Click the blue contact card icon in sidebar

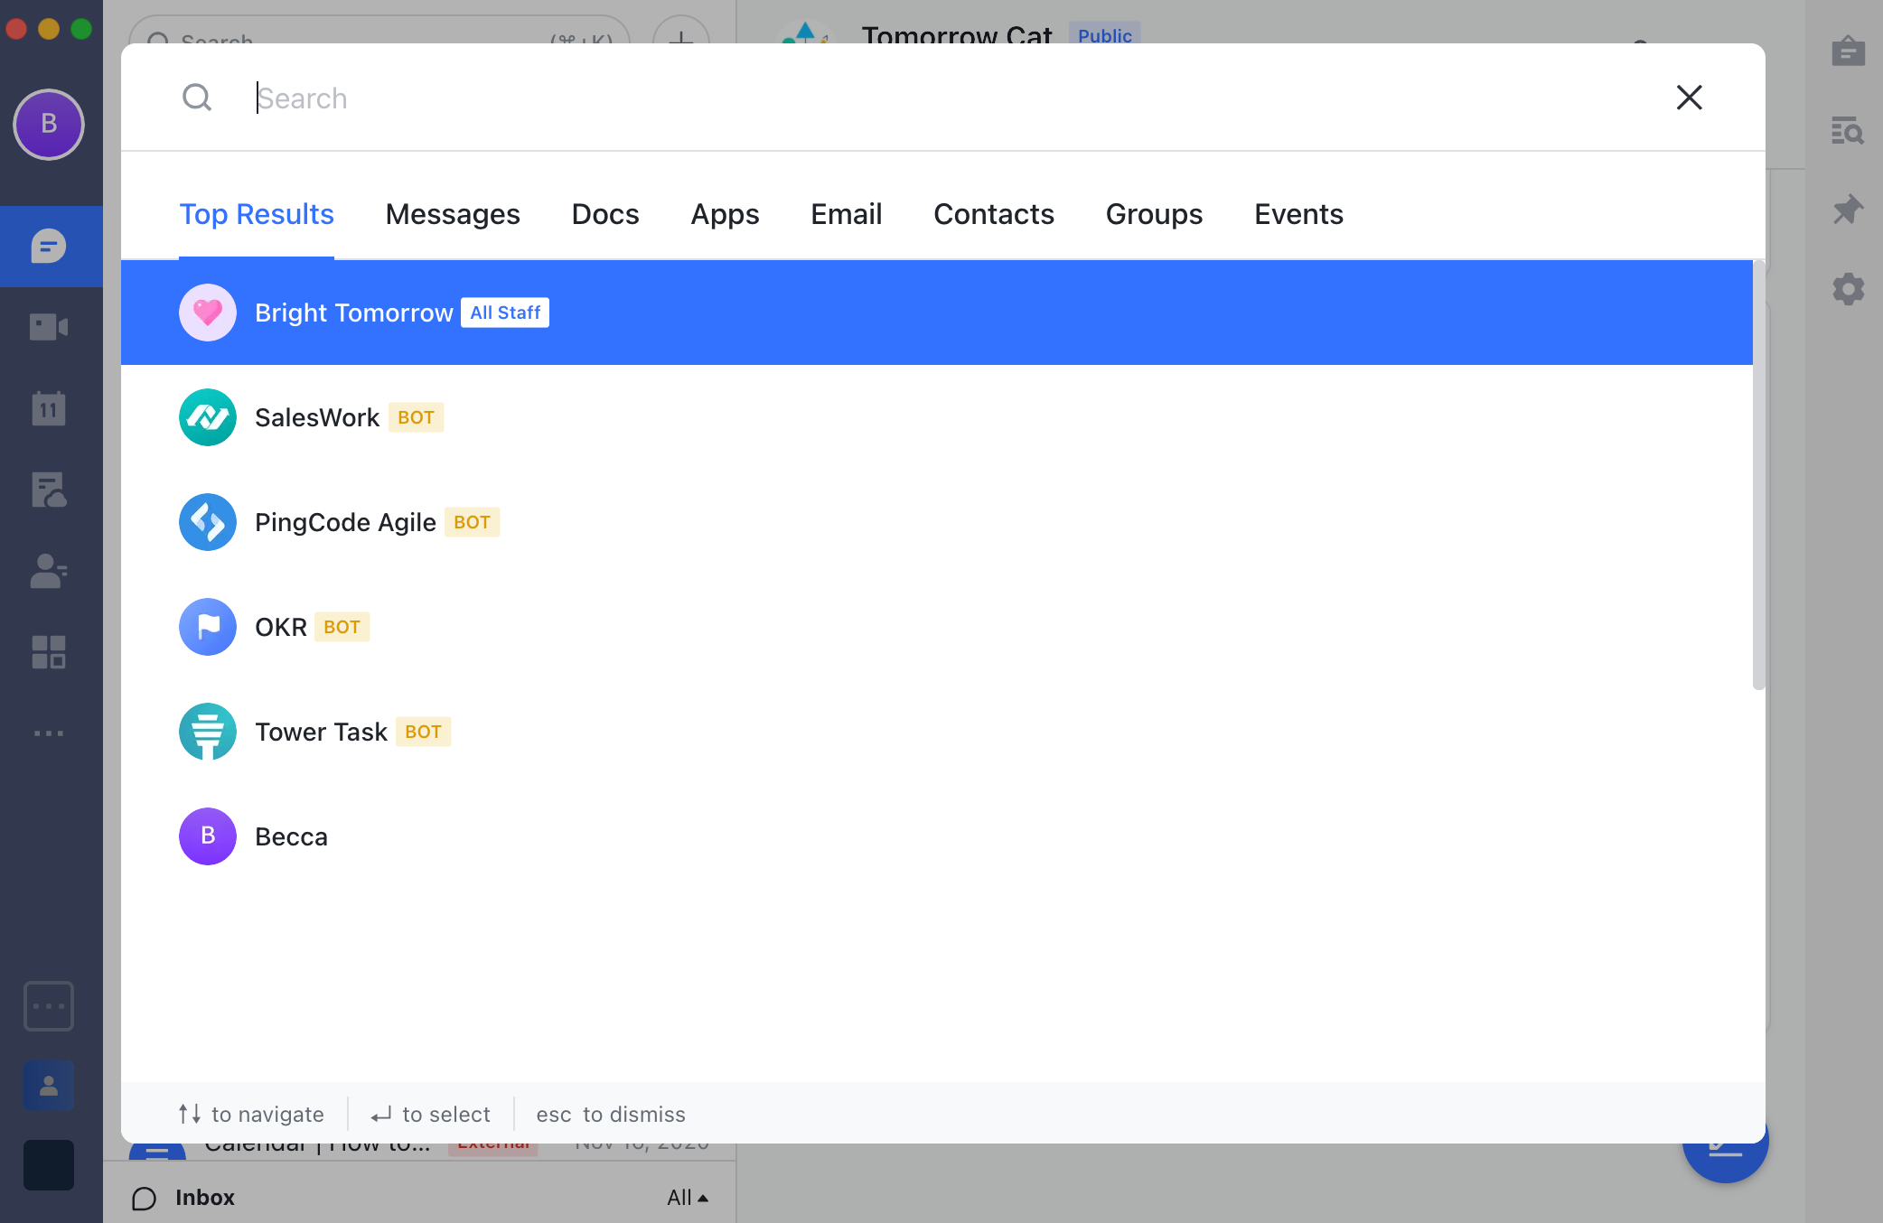tap(49, 1085)
